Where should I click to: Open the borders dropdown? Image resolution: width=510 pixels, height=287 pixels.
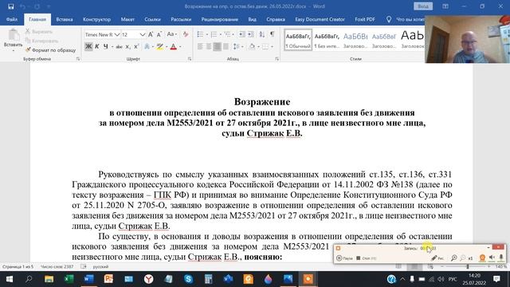[268, 47]
